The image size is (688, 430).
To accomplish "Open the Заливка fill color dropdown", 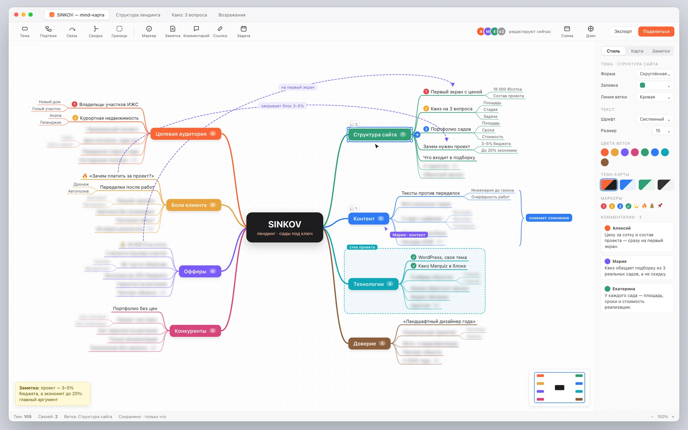I will (655, 85).
